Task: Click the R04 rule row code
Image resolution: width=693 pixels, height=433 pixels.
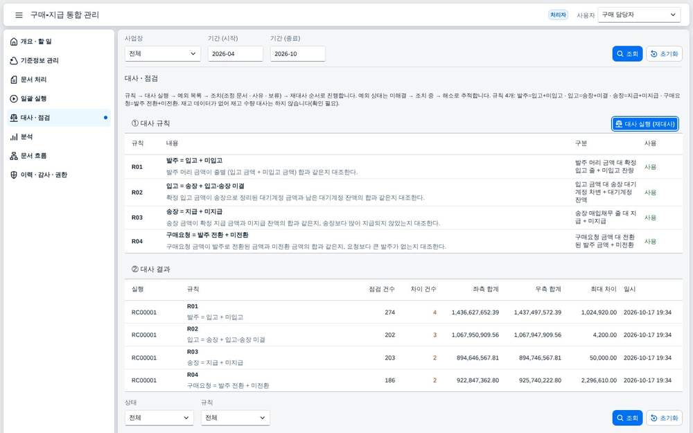Action: (x=137, y=242)
